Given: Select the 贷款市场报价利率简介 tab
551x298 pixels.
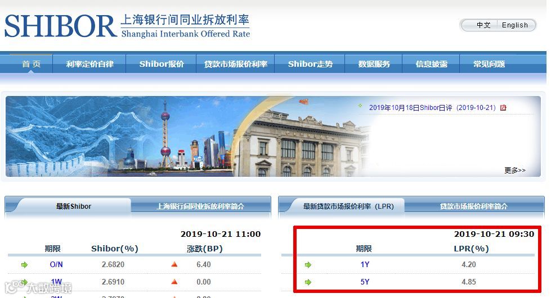Looking at the screenshot, I should pyautogui.click(x=473, y=206).
